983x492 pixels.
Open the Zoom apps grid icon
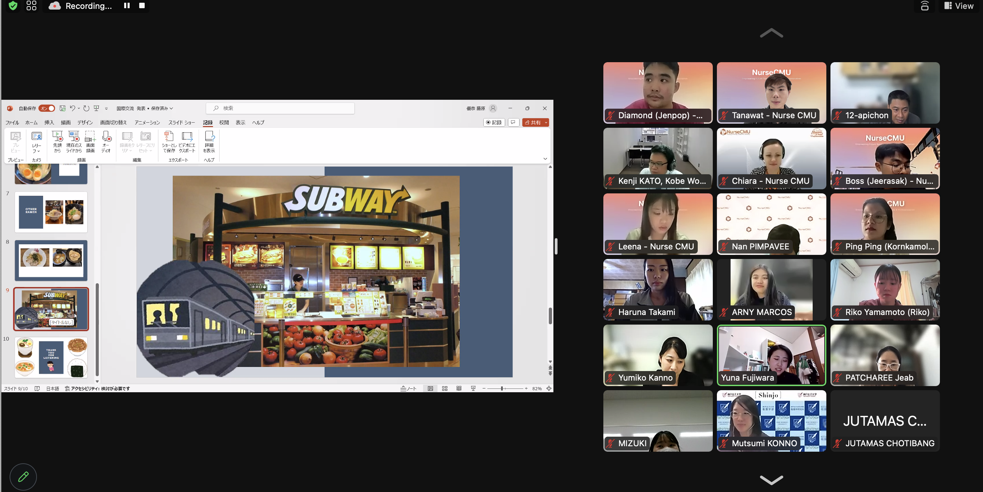(31, 6)
